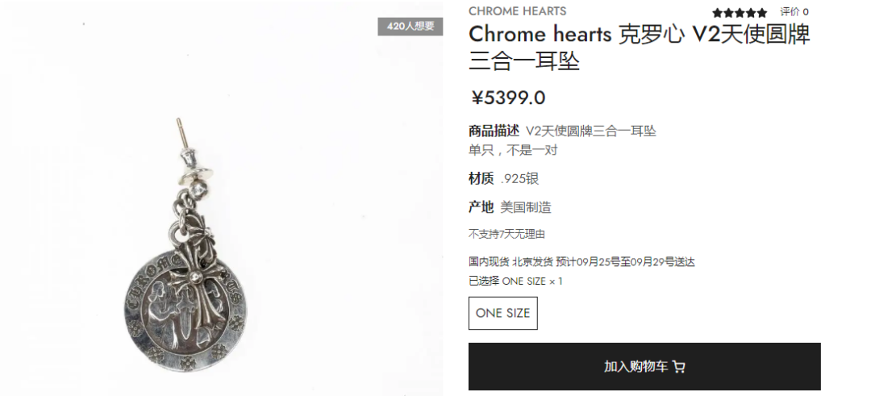Click the earring post at image top
The height and width of the screenshot is (396, 871).
181,133
